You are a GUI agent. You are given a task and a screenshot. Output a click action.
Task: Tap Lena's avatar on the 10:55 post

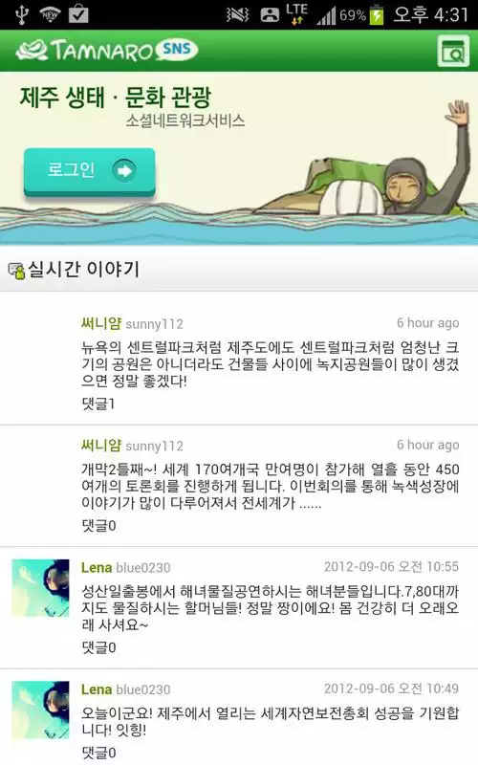[x=40, y=588]
